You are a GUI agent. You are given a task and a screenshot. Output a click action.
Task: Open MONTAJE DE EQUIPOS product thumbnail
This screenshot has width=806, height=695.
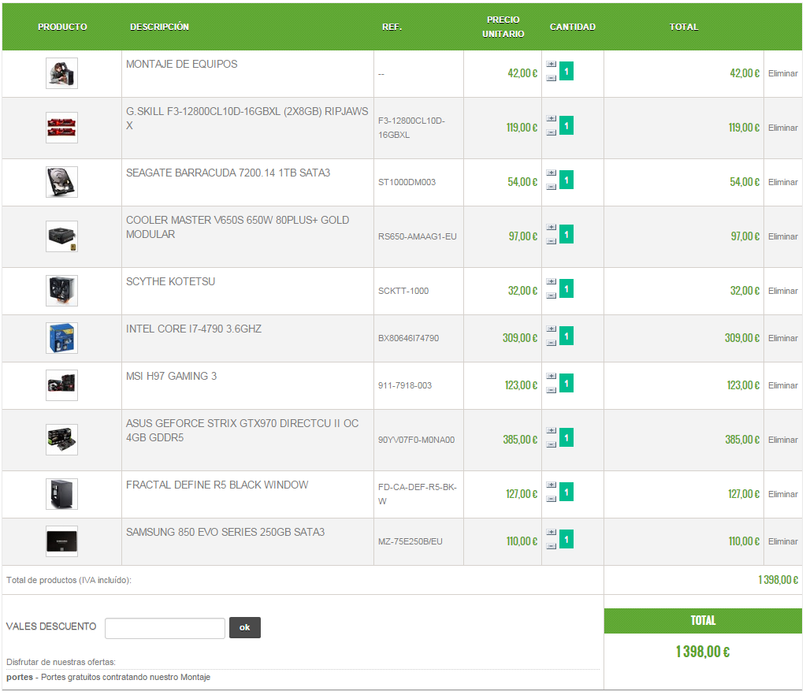point(61,73)
